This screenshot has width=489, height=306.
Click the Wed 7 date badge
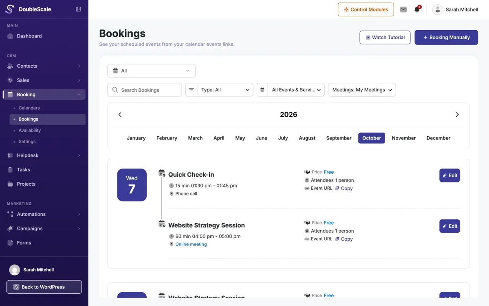pyautogui.click(x=132, y=185)
